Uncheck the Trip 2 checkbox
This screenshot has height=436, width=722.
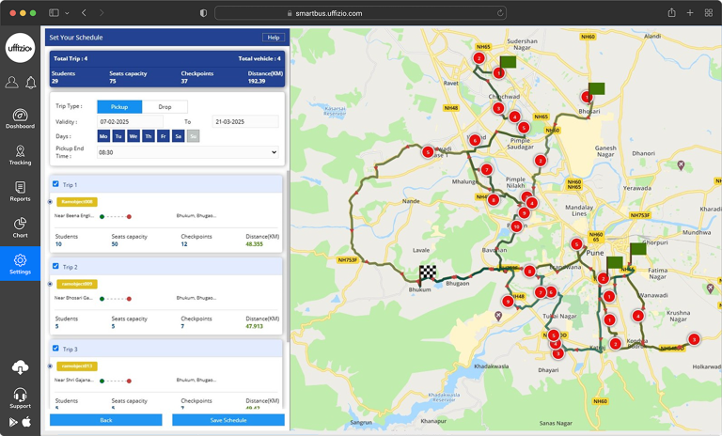(x=55, y=267)
